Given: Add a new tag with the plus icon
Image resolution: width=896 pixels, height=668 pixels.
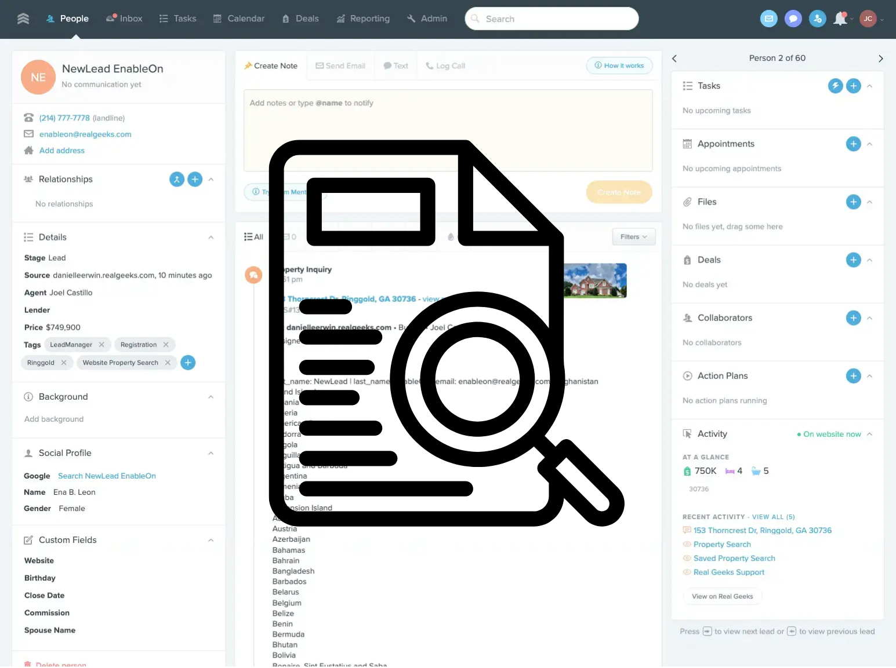Looking at the screenshot, I should click(188, 363).
